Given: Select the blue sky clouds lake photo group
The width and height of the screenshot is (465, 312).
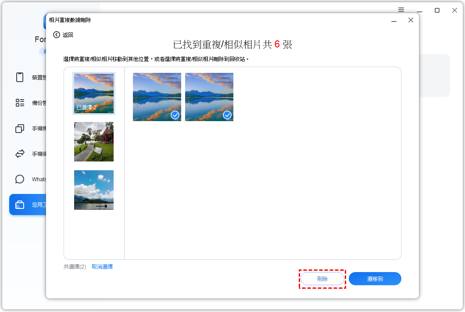Looking at the screenshot, I should tap(94, 190).
